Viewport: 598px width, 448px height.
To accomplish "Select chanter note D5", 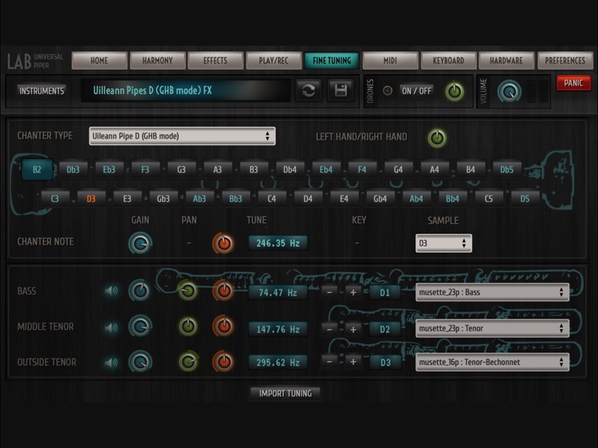I will (525, 198).
